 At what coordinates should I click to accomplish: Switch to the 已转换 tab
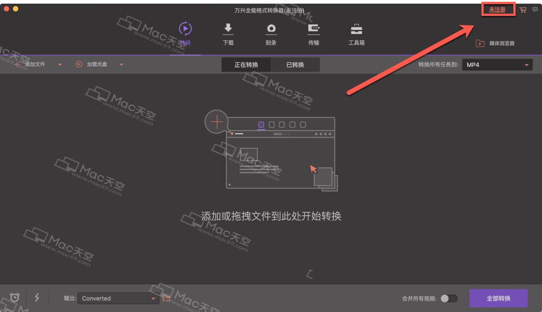[x=294, y=64]
